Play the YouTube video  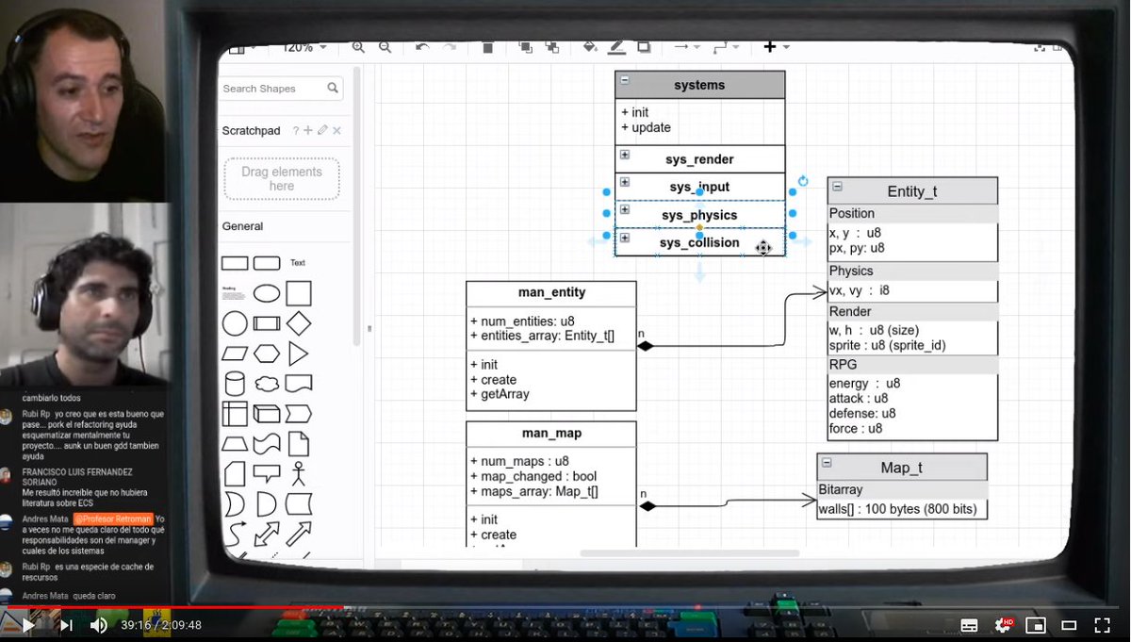(x=27, y=624)
